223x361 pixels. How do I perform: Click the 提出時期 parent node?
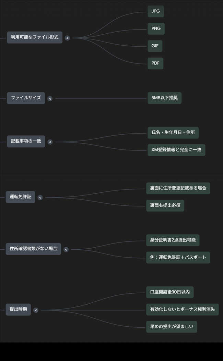point(18,309)
